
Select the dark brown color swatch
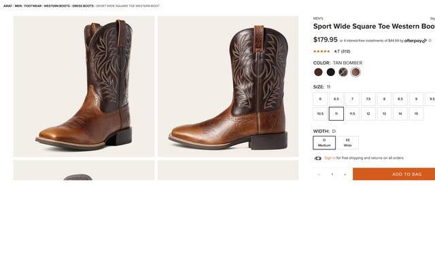(318, 72)
